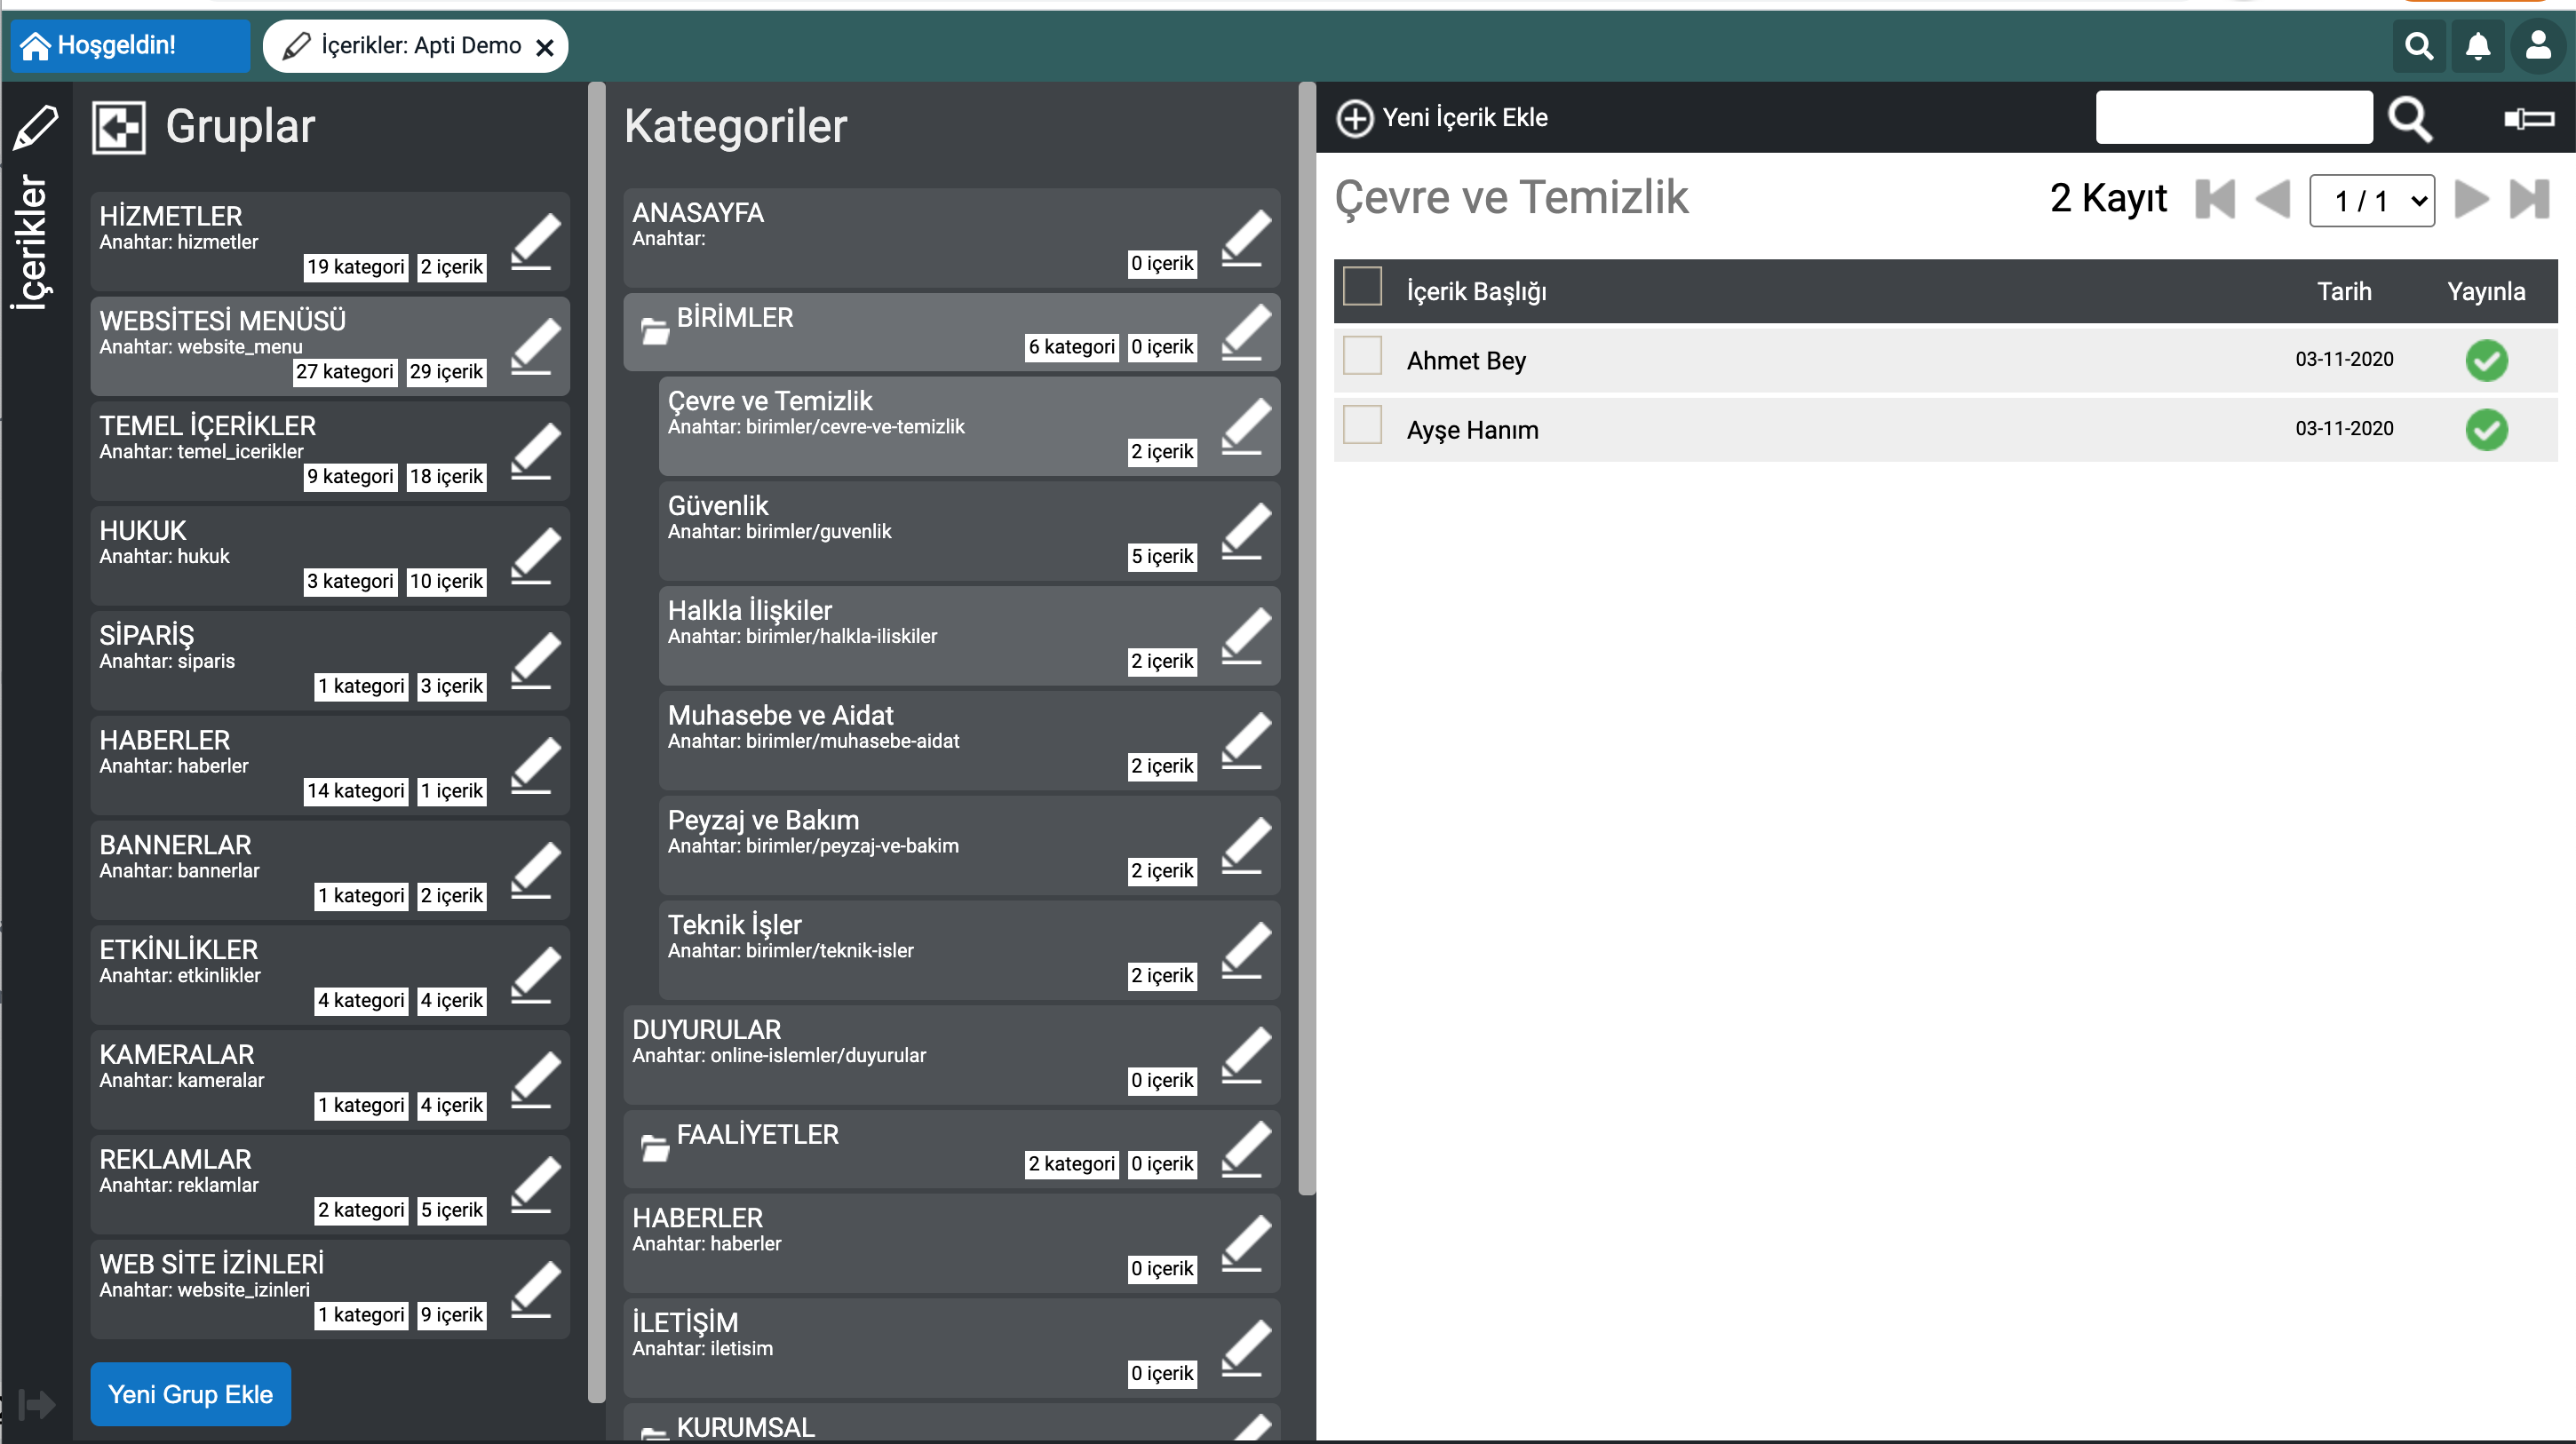Go to previous page of records
Viewport: 2576px width, 1444px height.
2272,199
